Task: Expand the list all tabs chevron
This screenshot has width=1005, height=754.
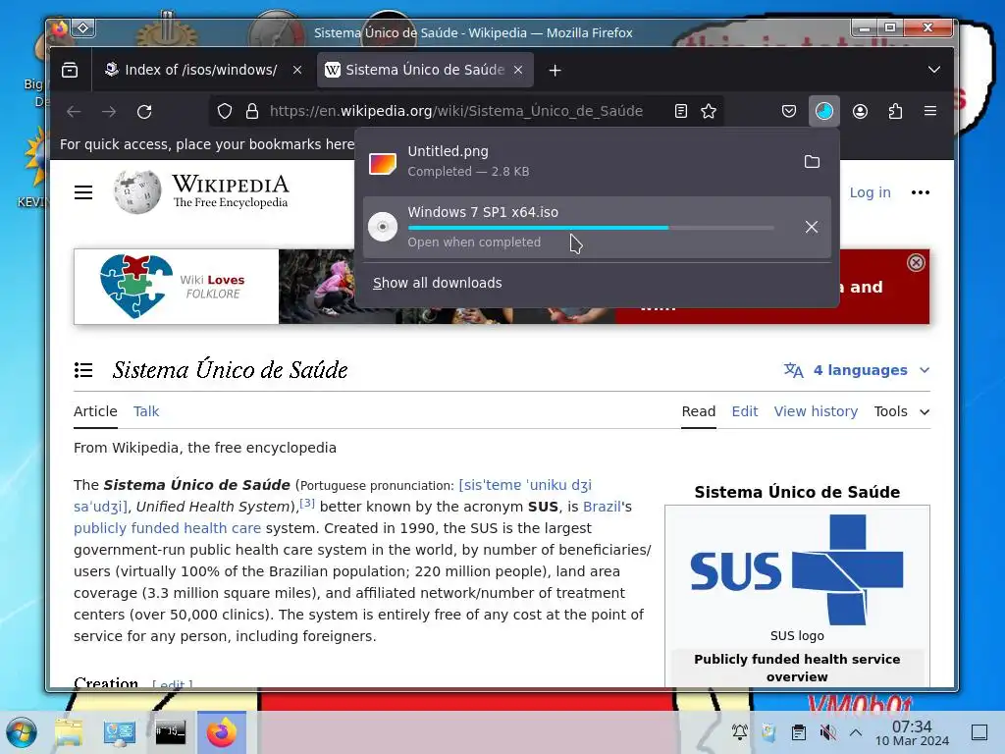Action: [x=934, y=70]
